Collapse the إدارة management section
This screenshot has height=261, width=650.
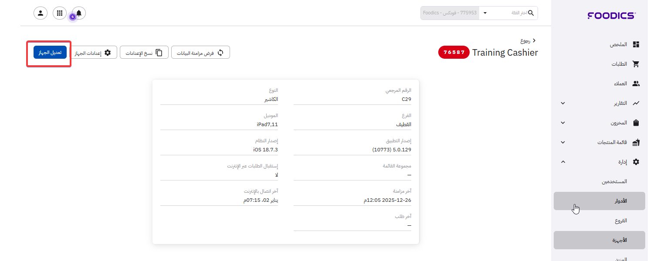point(563,162)
